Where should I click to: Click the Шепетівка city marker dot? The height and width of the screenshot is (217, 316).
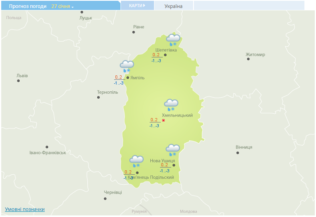coord(165,55)
